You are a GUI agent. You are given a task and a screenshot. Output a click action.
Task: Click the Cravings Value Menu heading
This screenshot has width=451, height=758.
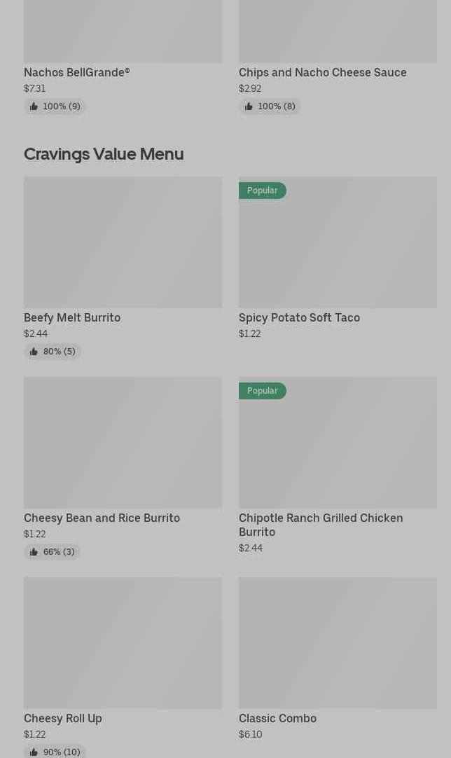click(x=104, y=154)
